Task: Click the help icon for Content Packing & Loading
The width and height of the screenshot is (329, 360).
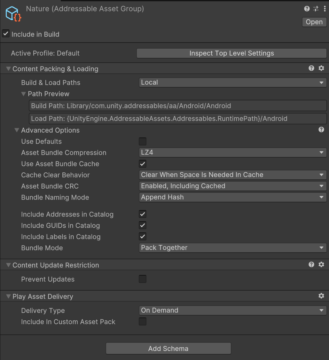Action: pos(311,68)
